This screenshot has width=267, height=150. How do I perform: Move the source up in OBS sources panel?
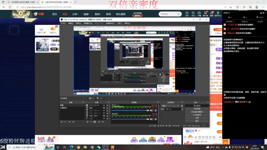pyautogui.click(x=99, y=122)
